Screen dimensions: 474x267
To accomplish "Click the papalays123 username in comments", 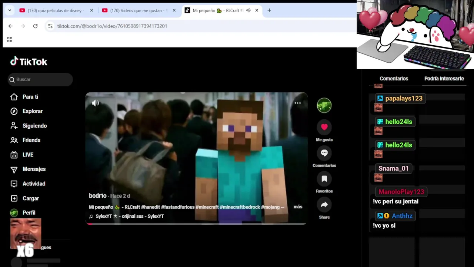I will point(404,98).
